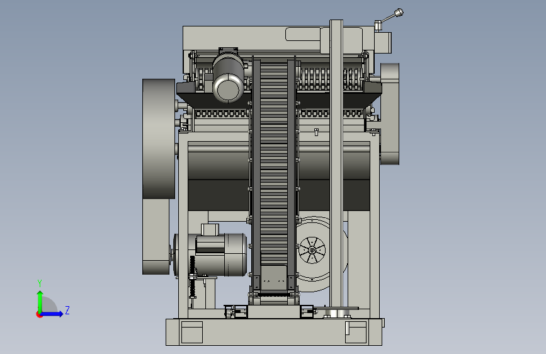
Task: Select the lower left belt guard panel
Action: 156,237
